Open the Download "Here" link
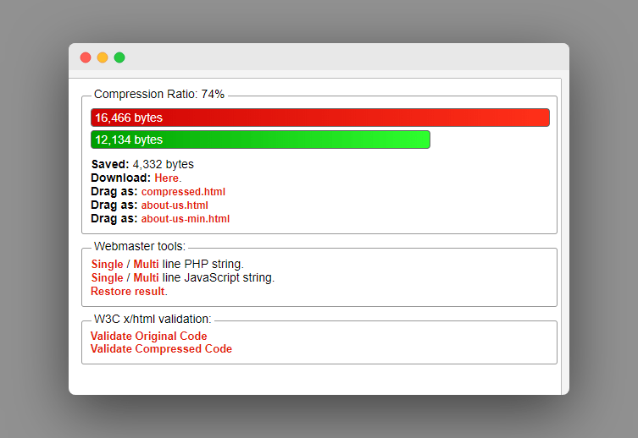The image size is (638, 438). click(x=167, y=178)
